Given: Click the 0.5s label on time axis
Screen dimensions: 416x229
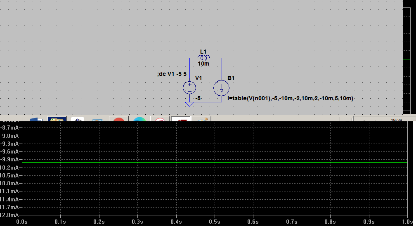Looking at the screenshot, I should coord(215,222).
